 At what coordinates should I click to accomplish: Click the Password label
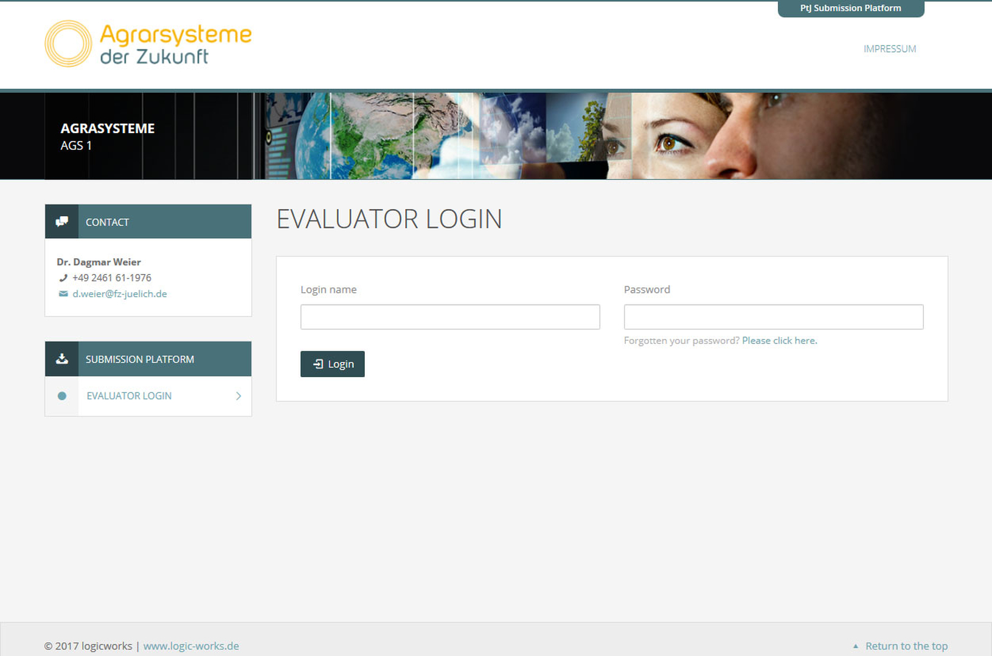click(x=647, y=290)
